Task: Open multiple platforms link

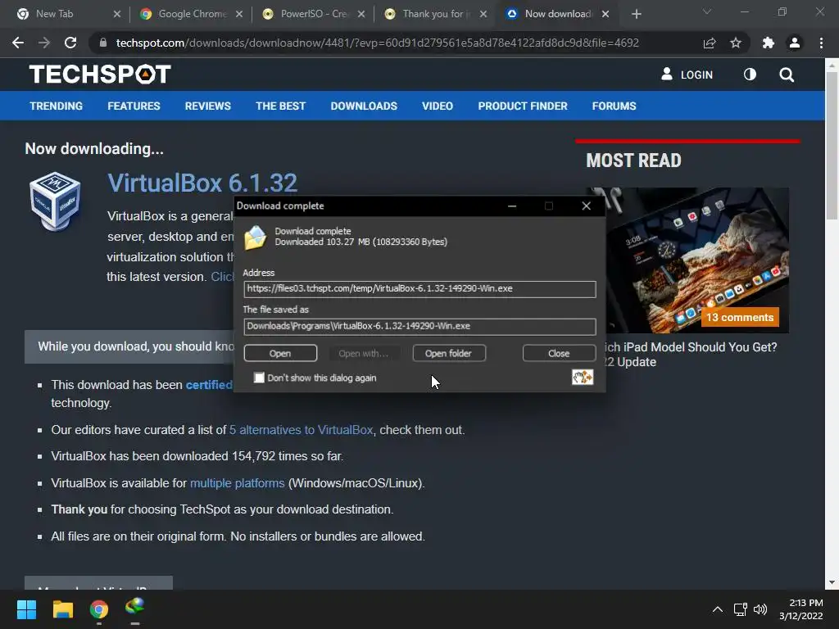Action: 237,483
